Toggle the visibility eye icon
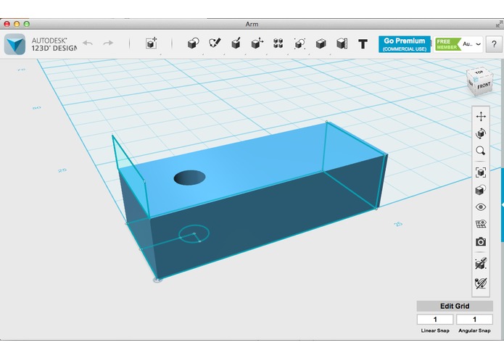This screenshot has height=358, width=504. [481, 207]
